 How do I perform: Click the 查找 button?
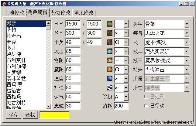(x=30, y=115)
